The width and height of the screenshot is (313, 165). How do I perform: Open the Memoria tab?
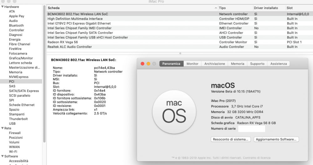pos(238,64)
